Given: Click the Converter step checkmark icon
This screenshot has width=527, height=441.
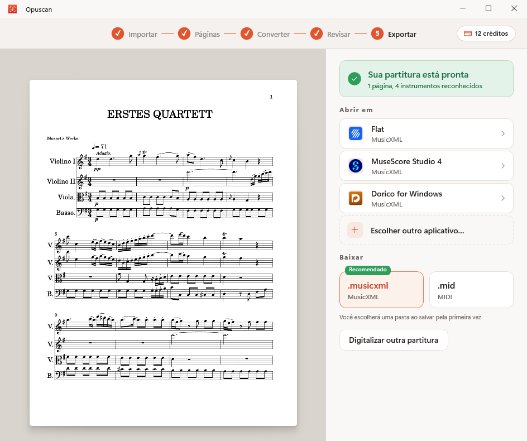Looking at the screenshot, I should (x=247, y=33).
